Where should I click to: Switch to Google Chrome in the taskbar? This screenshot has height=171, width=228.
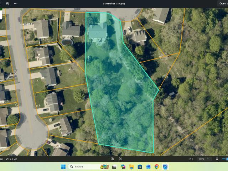(x=157, y=167)
